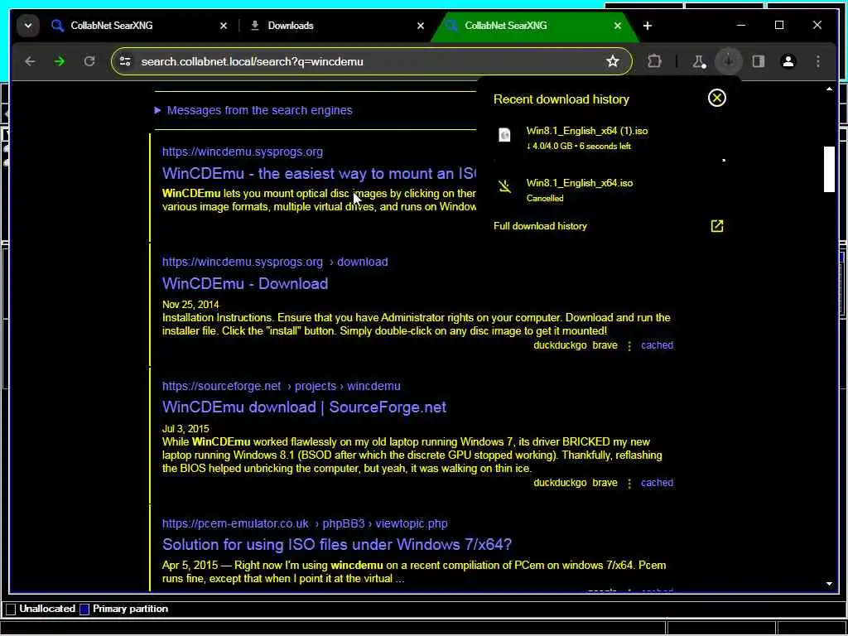Open Full download history
The image size is (848, 636).
[540, 226]
